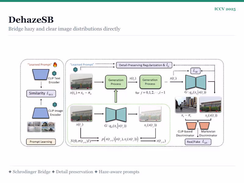Click the red "Learned Prompt" text
Image resolution: width=244 pixels, height=183 pixels.
pos(40,65)
